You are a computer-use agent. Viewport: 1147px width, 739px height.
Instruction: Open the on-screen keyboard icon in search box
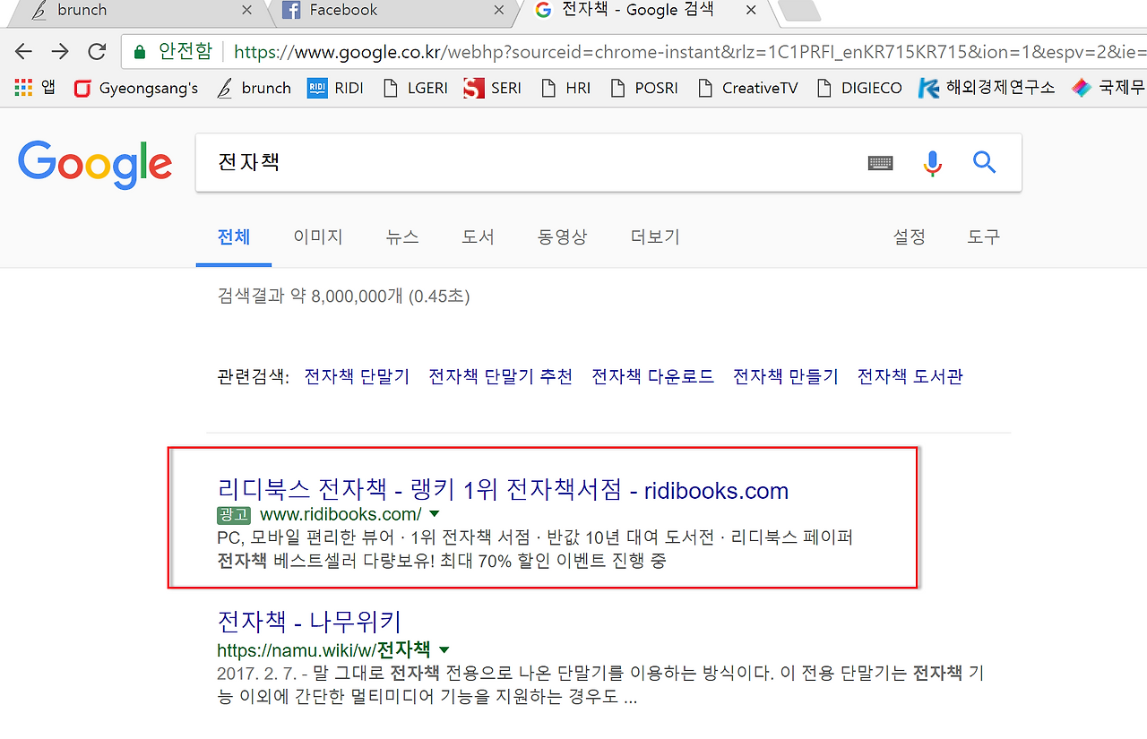(x=881, y=163)
